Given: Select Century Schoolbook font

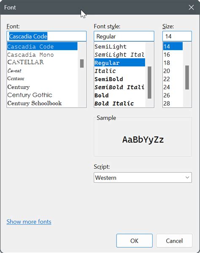Looking at the screenshot, I should coord(42,103).
